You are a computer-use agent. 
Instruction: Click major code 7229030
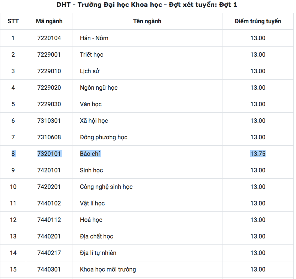(x=49, y=104)
